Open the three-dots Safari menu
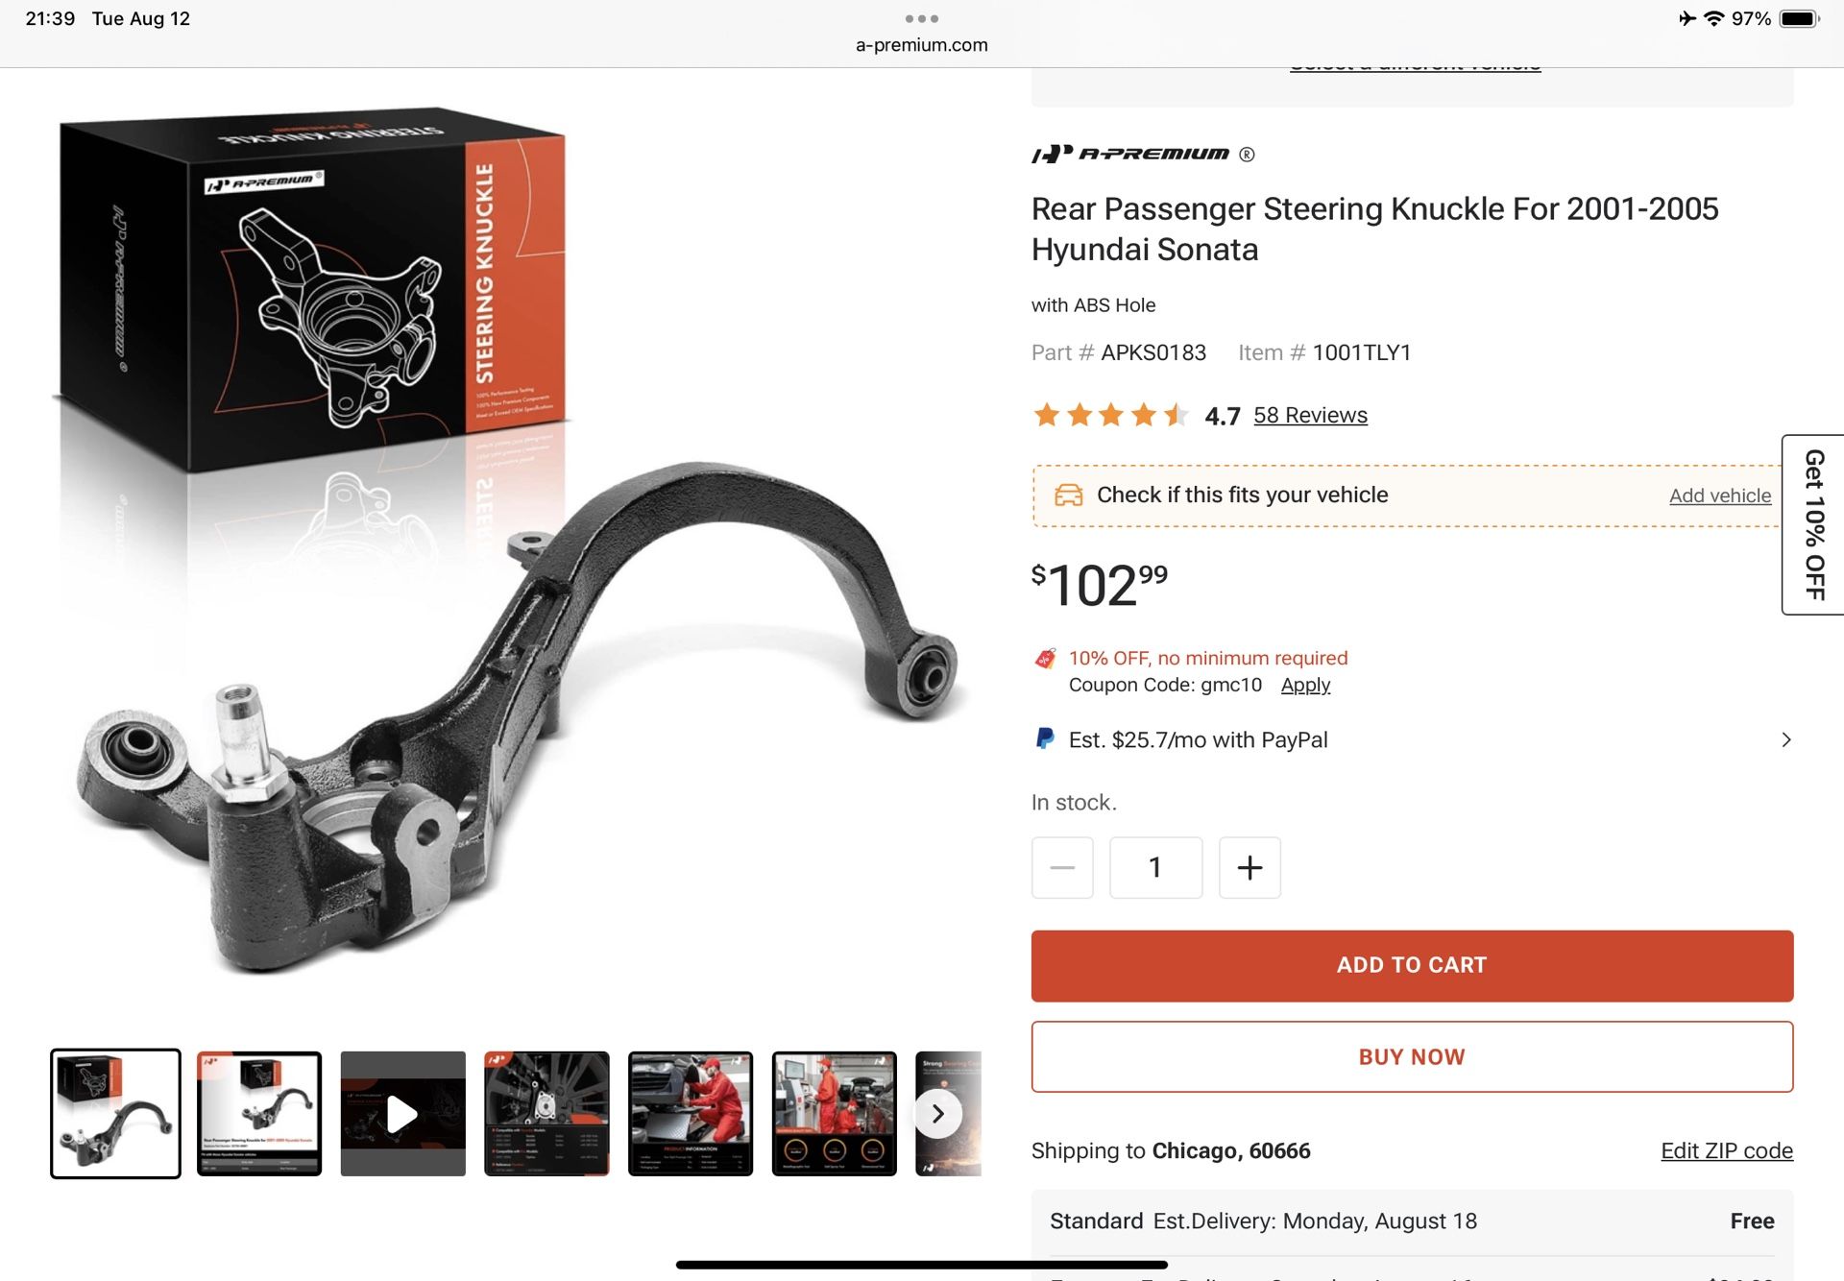 (x=921, y=19)
